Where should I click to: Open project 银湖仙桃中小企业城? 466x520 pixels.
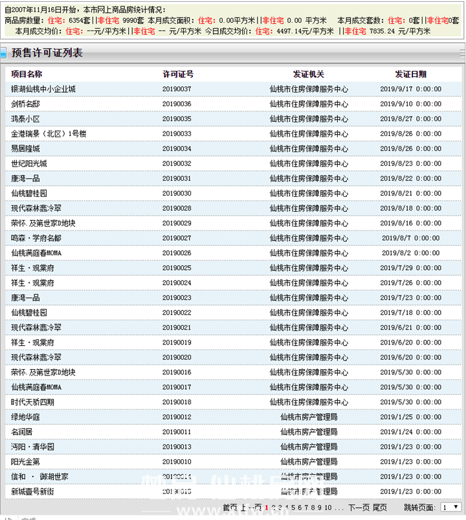click(x=43, y=89)
